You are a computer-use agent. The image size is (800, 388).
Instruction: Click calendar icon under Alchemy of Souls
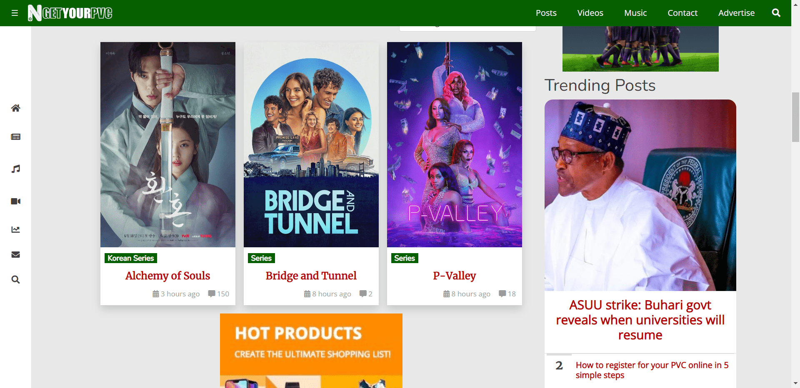[x=156, y=294]
